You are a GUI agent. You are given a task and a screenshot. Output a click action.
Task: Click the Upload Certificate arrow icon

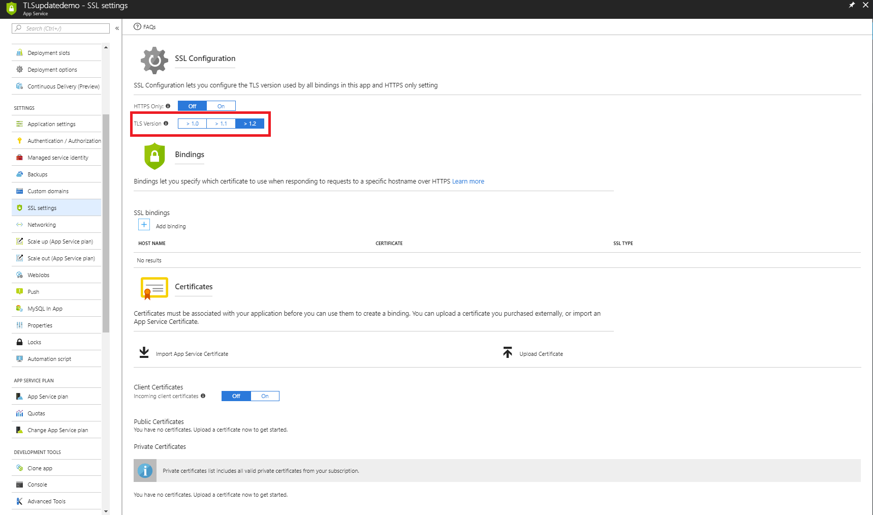pos(507,352)
